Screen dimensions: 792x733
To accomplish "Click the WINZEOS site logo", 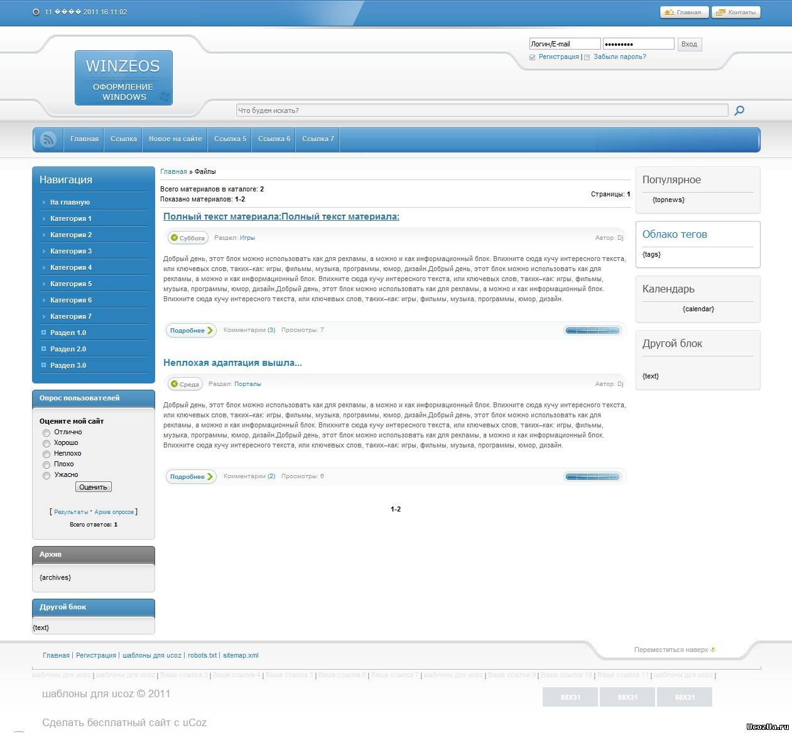I will click(x=123, y=78).
